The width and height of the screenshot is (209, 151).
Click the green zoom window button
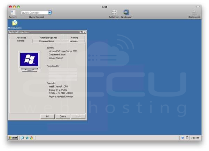[x=18, y=7]
